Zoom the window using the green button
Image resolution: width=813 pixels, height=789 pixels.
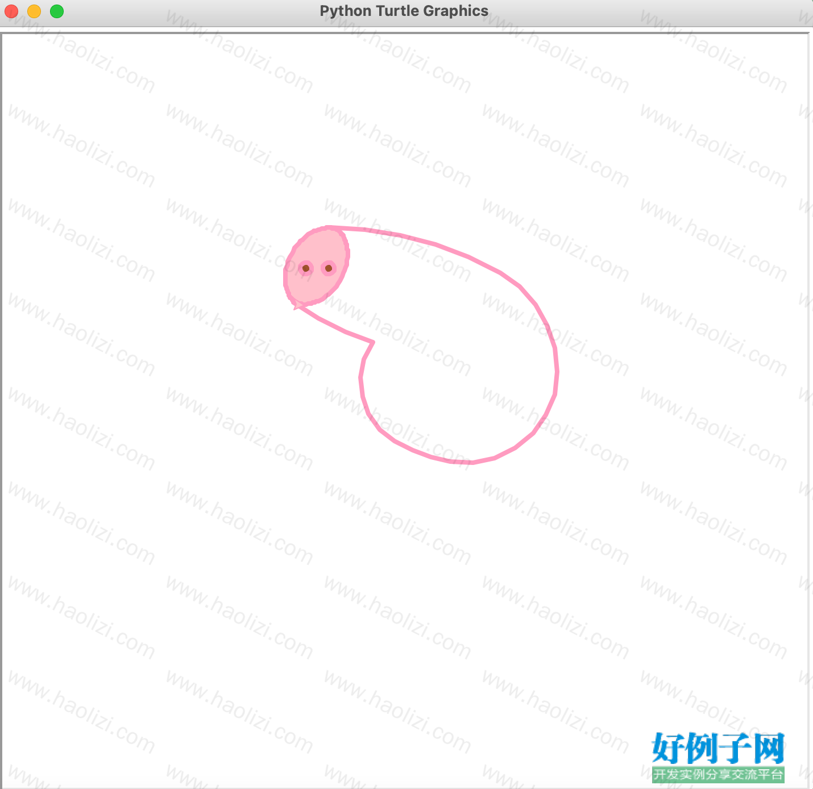click(57, 11)
